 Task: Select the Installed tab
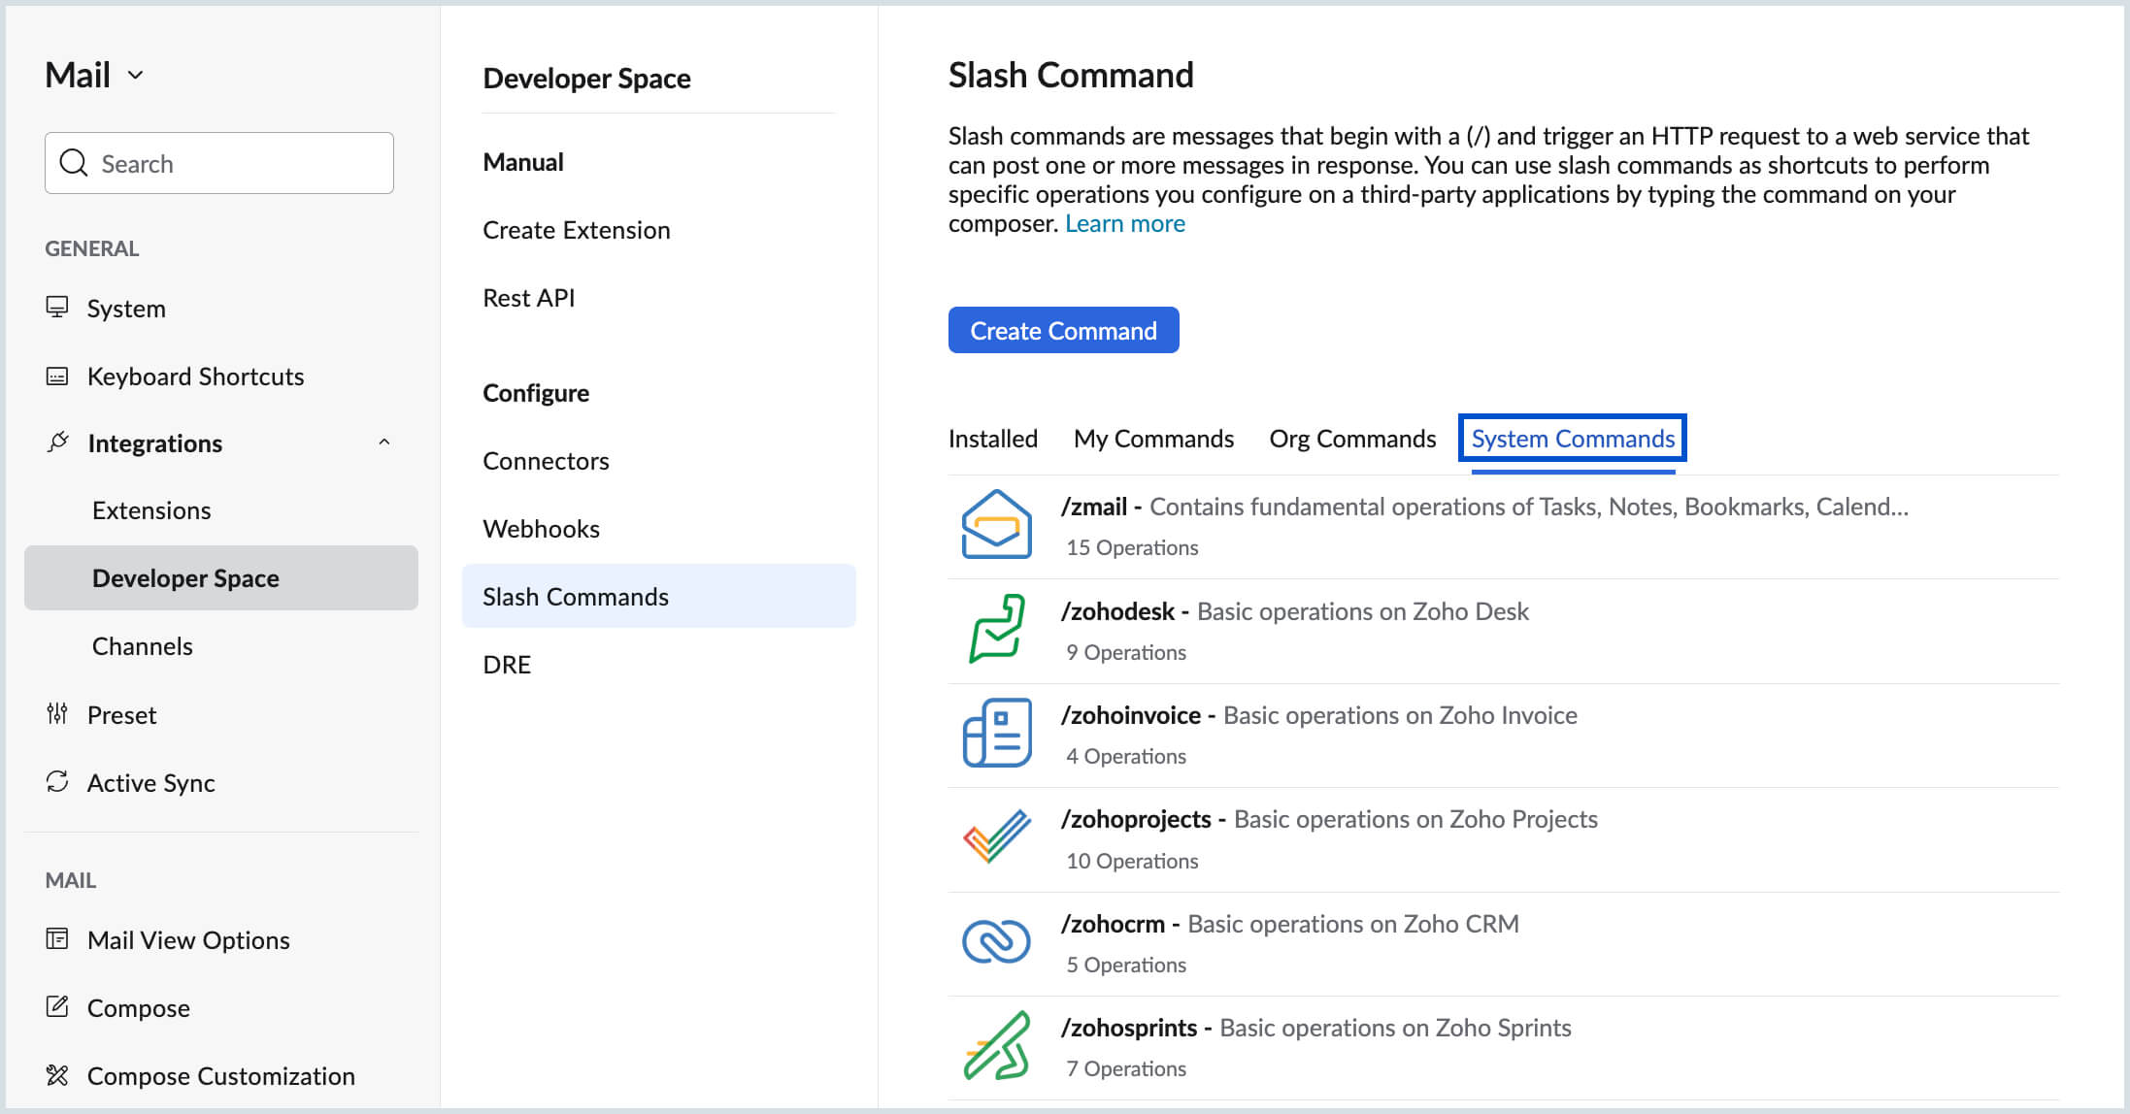point(992,439)
